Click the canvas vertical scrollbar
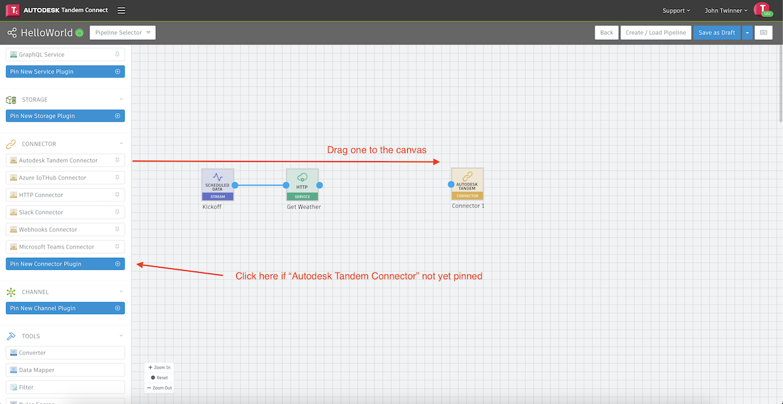Screen dimensions: 783x404 [780, 85]
